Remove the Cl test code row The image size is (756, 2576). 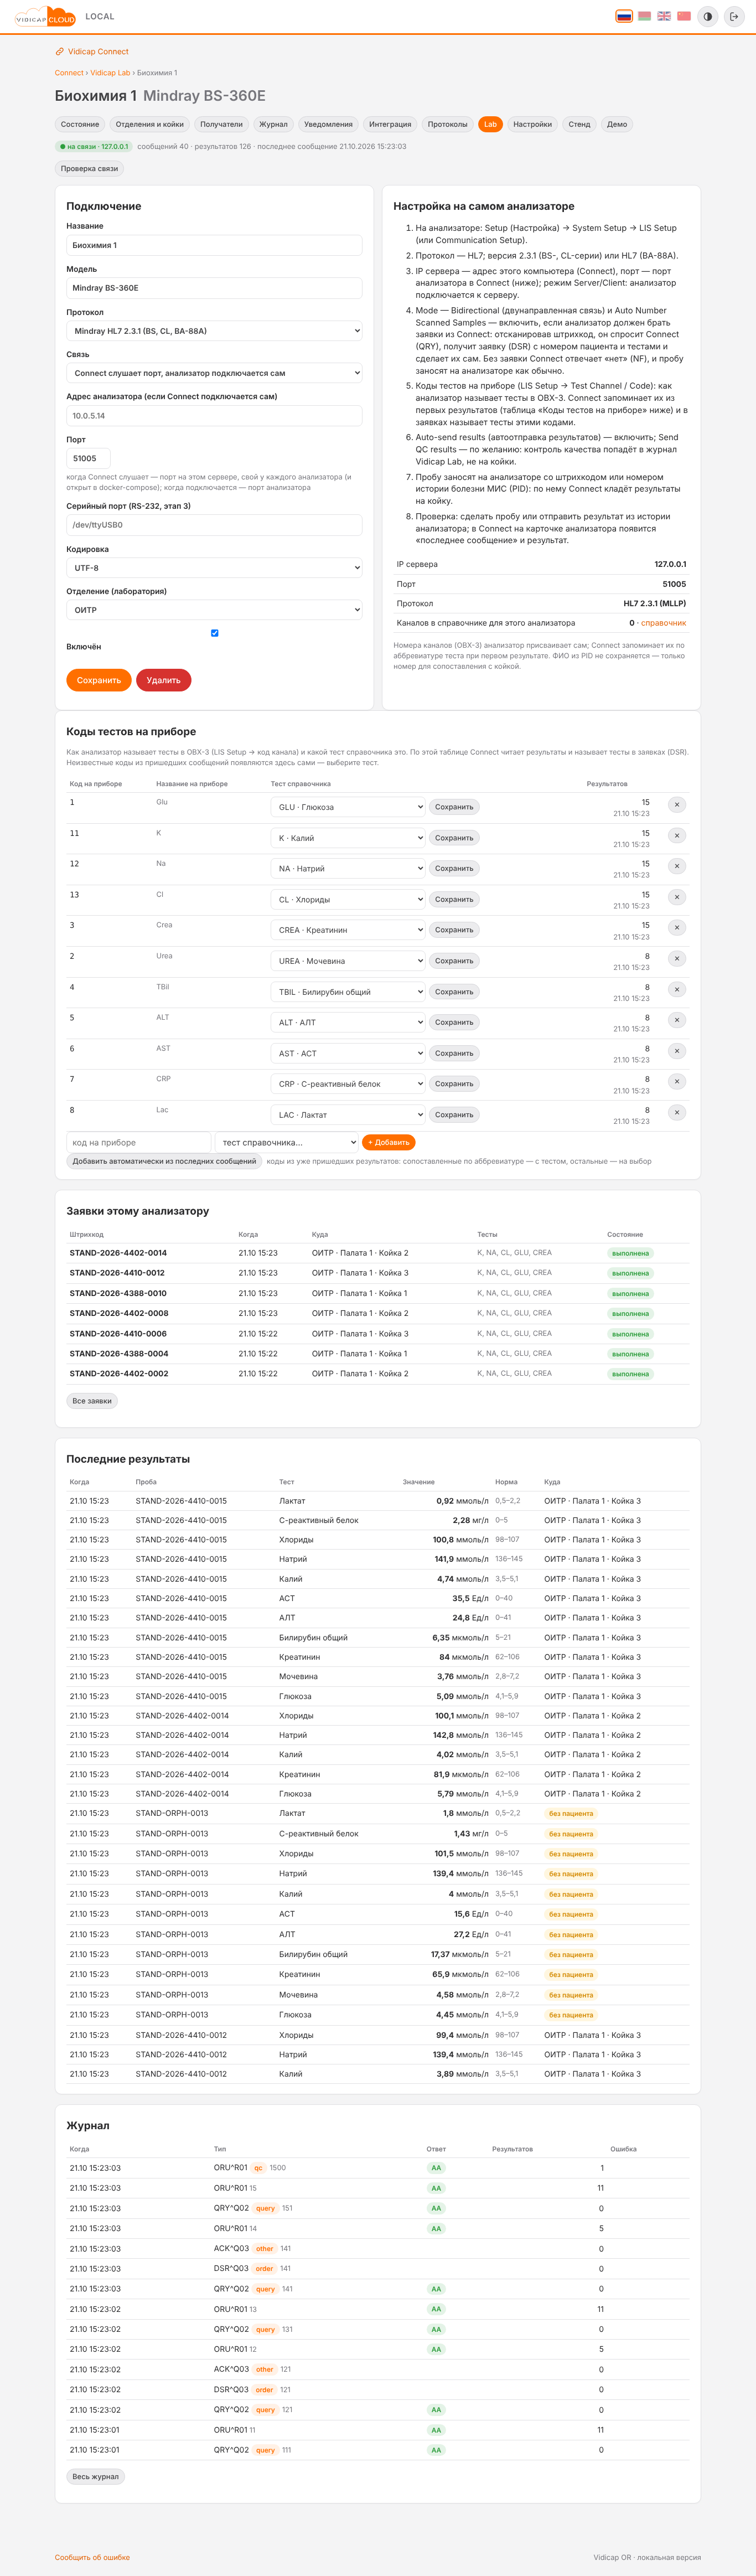[x=677, y=897]
